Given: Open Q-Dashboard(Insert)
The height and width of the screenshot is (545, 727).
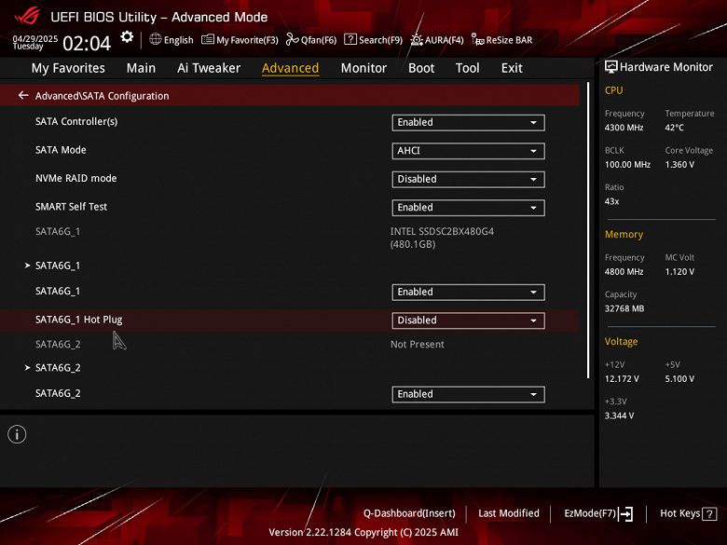Looking at the screenshot, I should [x=409, y=513].
